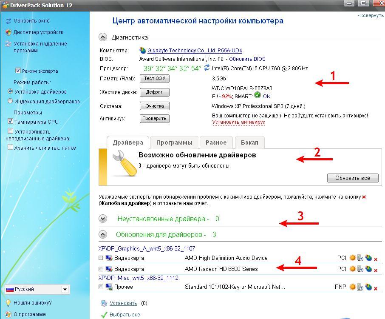Click the Дефраг. button
The height and width of the screenshot is (319, 385).
pos(155,92)
